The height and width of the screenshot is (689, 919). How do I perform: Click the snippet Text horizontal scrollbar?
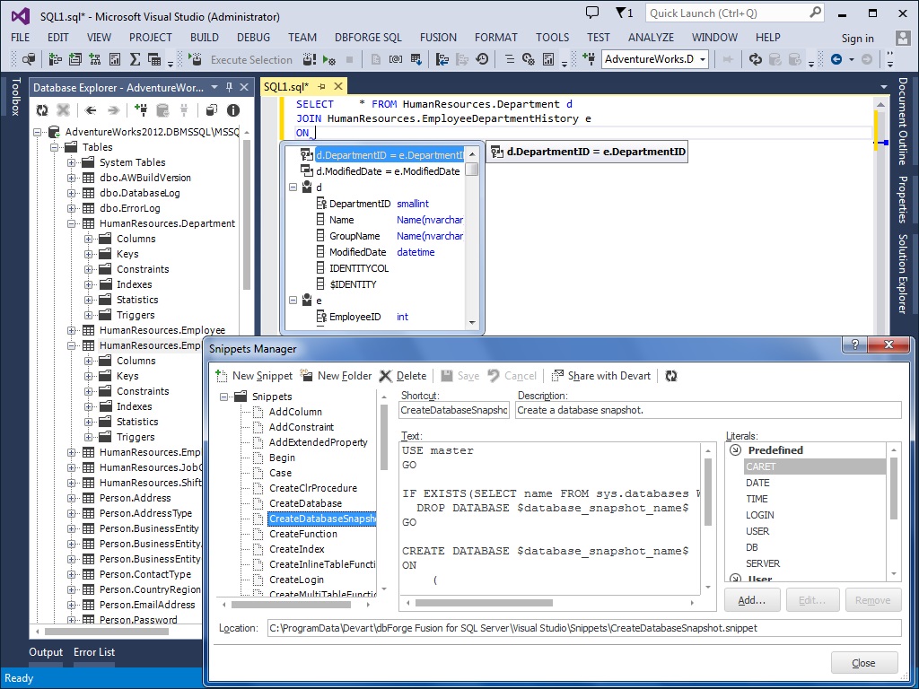(484, 603)
